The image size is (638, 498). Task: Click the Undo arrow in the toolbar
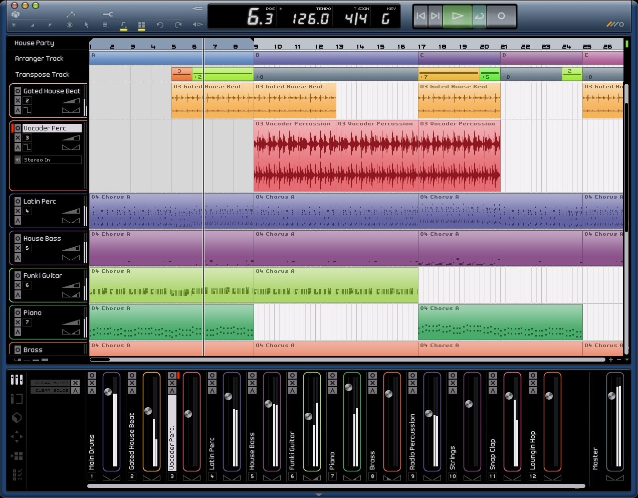point(160,25)
